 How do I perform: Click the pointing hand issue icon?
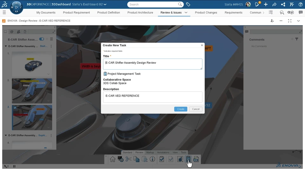coord(180,159)
